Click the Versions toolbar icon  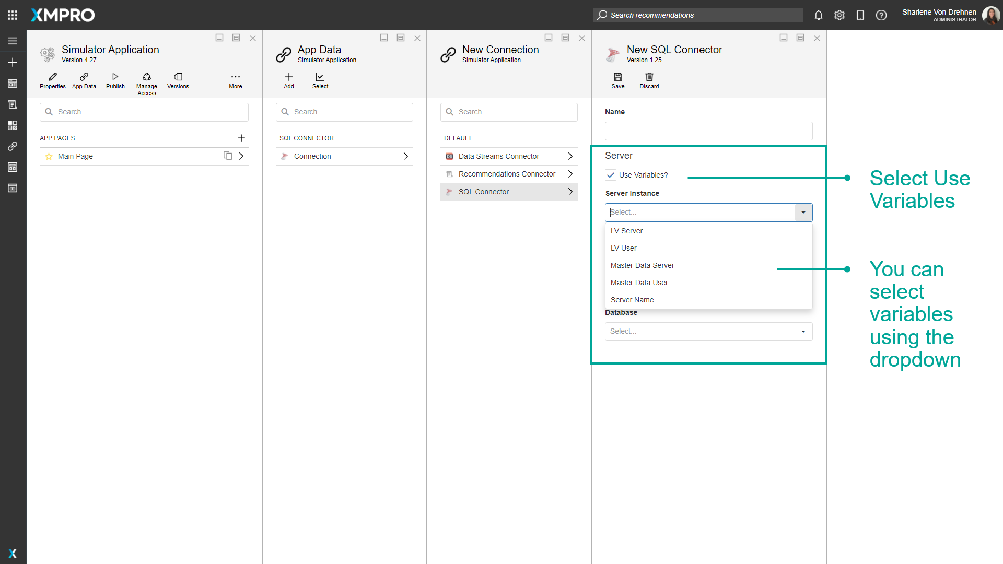tap(178, 77)
